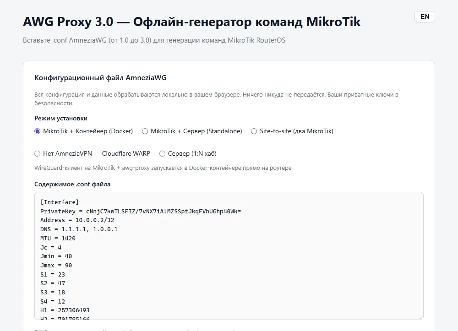This screenshot has height=331, width=458.
Task: Click the Jc = 4 line
Action: click(51, 247)
